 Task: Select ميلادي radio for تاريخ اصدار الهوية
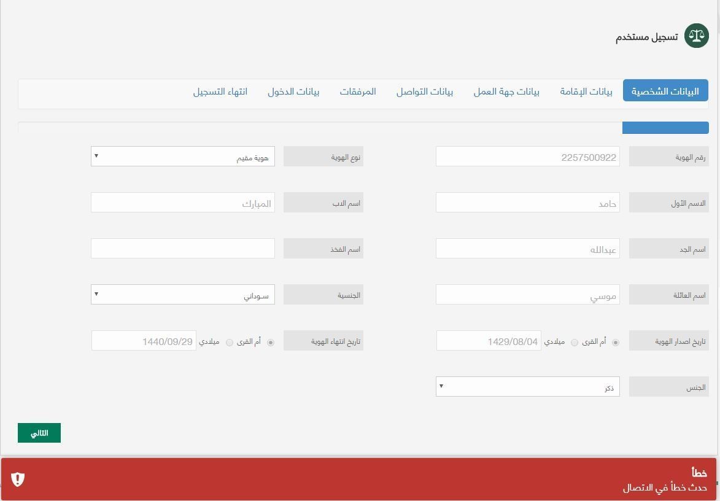[575, 342]
